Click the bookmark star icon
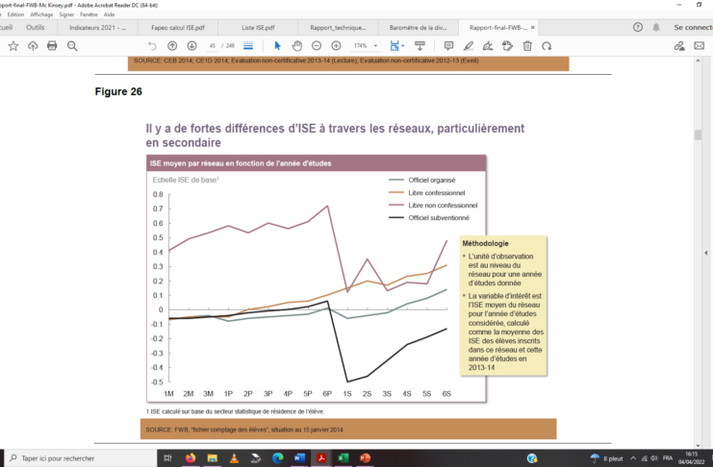The width and height of the screenshot is (713, 467). pyautogui.click(x=13, y=45)
